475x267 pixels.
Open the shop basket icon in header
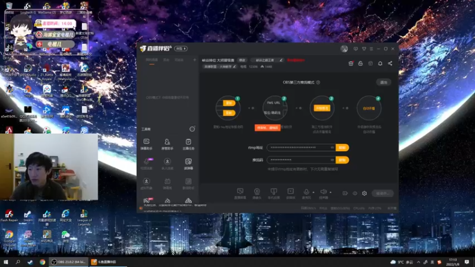[351, 63]
